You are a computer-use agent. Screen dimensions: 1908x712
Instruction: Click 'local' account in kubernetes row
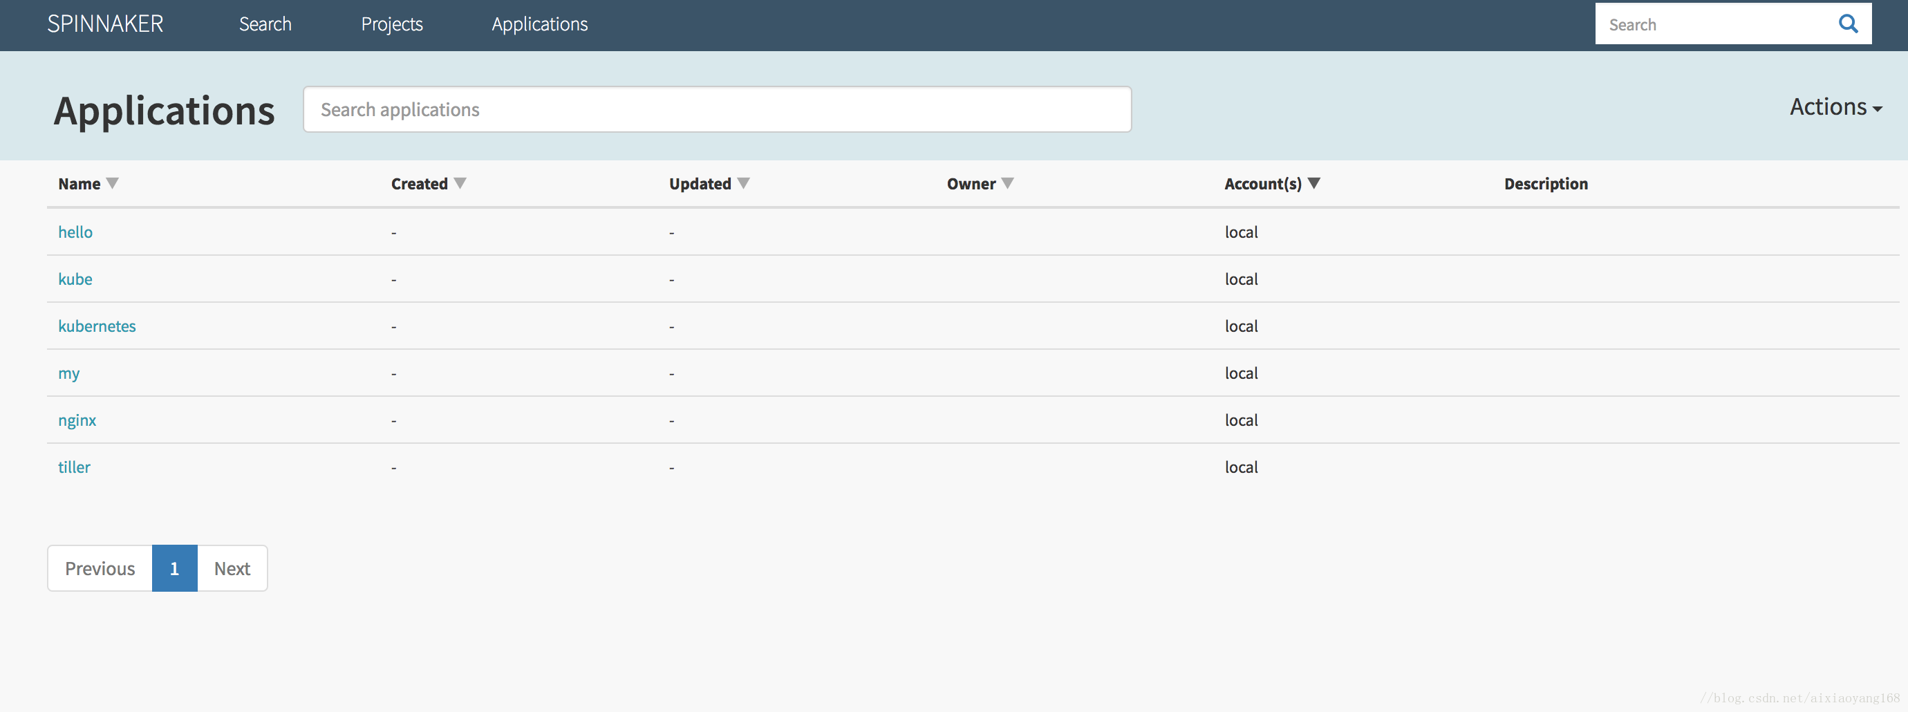[1242, 326]
